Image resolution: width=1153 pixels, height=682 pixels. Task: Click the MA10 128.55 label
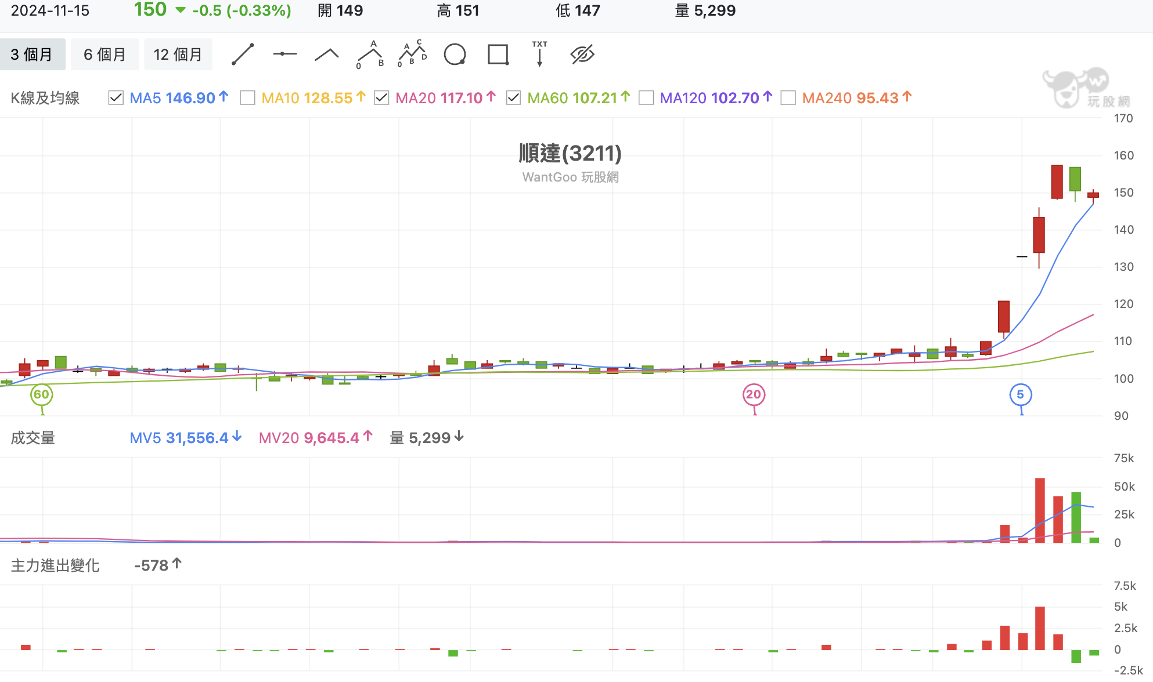point(314,98)
